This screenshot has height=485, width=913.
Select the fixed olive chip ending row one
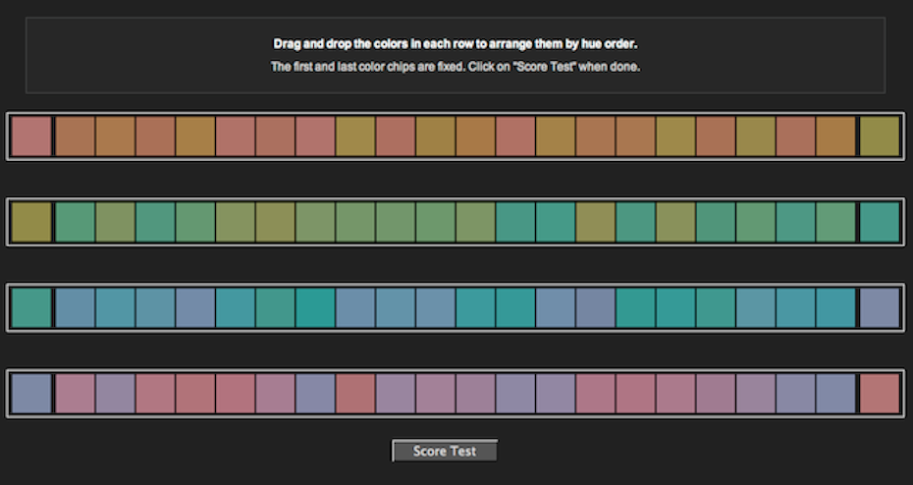click(879, 136)
